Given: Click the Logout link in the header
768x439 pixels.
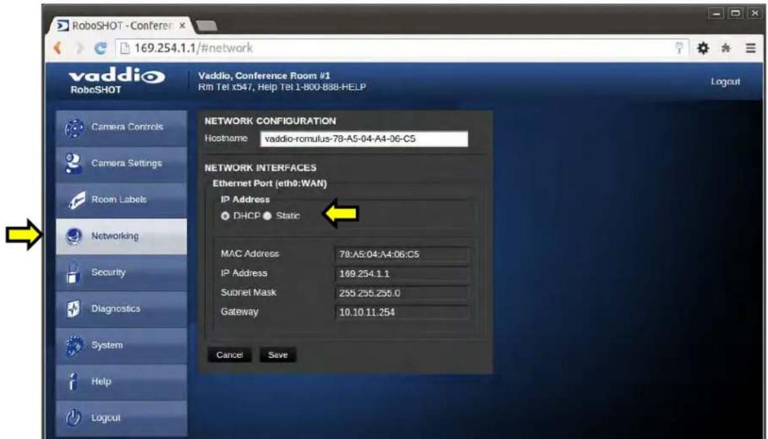Looking at the screenshot, I should coord(724,82).
